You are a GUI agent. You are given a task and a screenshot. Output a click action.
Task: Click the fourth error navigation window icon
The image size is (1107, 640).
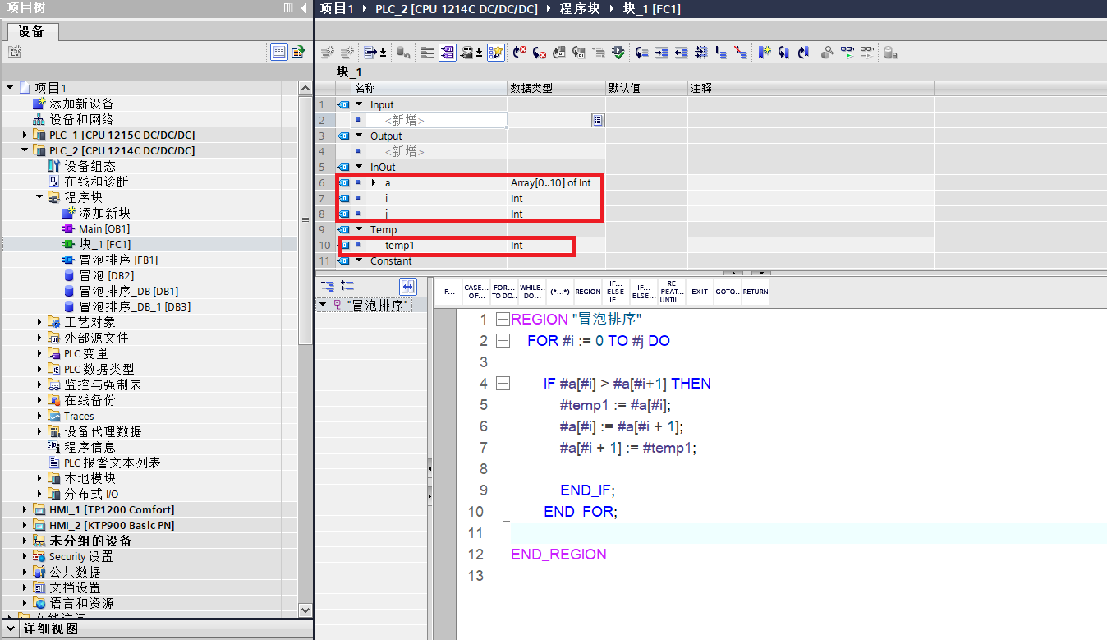coord(578,52)
